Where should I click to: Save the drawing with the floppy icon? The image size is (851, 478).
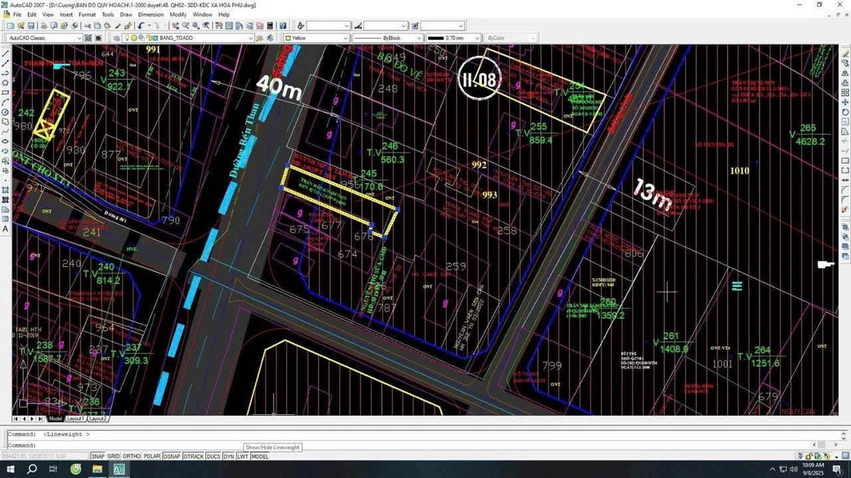(x=30, y=25)
